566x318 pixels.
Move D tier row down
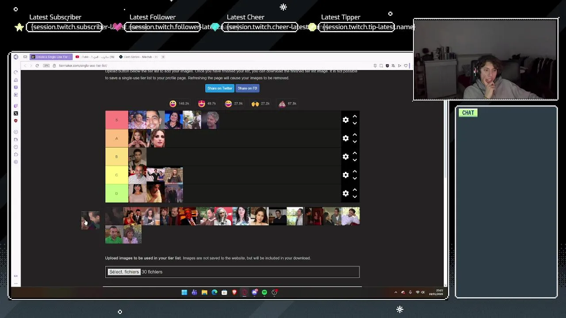[355, 197]
